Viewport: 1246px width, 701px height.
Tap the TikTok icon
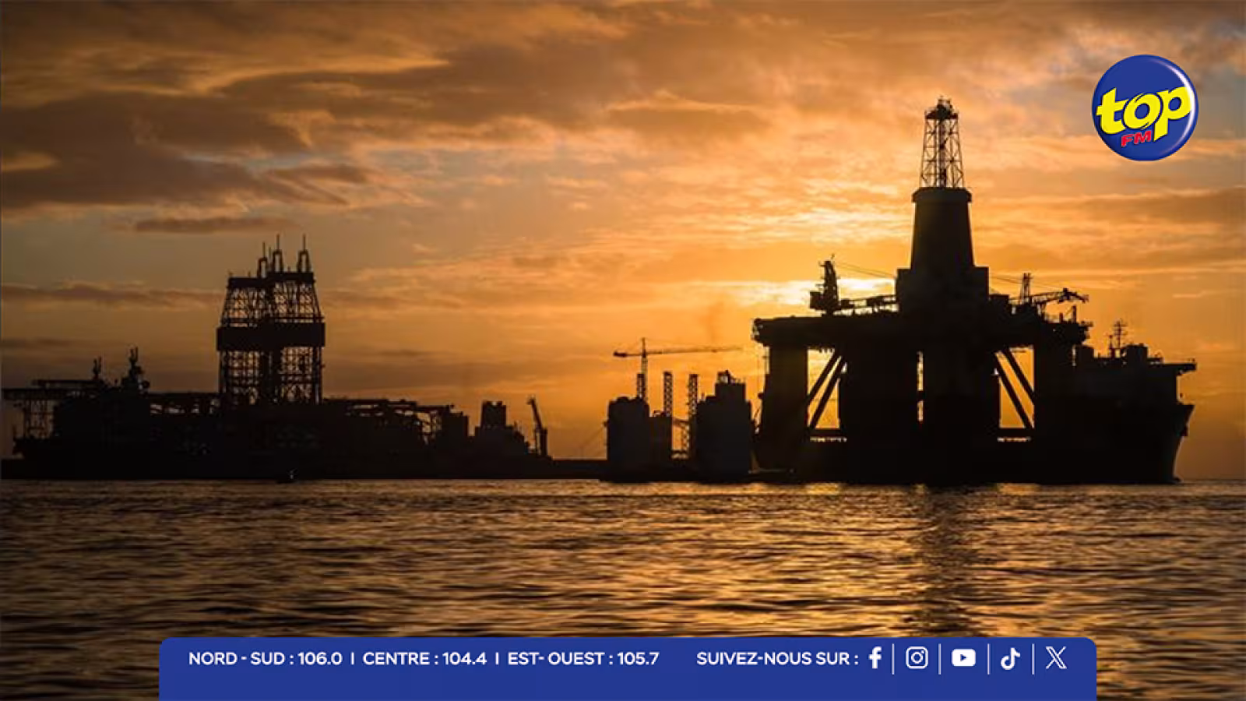pos(1010,659)
